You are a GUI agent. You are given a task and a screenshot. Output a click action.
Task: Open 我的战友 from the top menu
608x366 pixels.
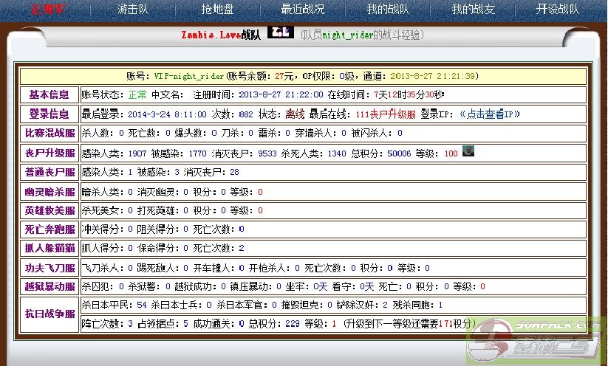point(473,10)
